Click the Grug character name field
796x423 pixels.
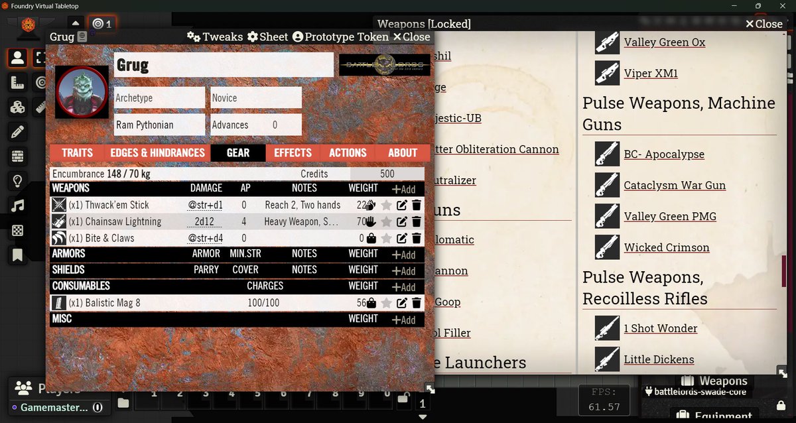(x=224, y=65)
